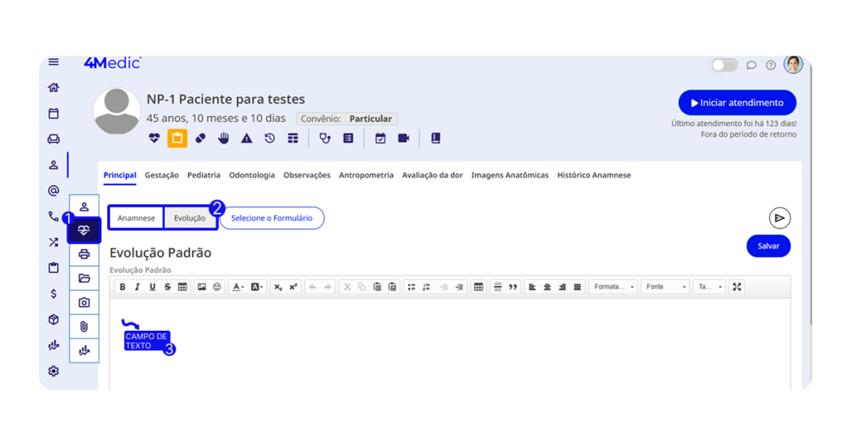Click the pill medication icon under patient info
The width and height of the screenshot is (852, 447).
200,139
